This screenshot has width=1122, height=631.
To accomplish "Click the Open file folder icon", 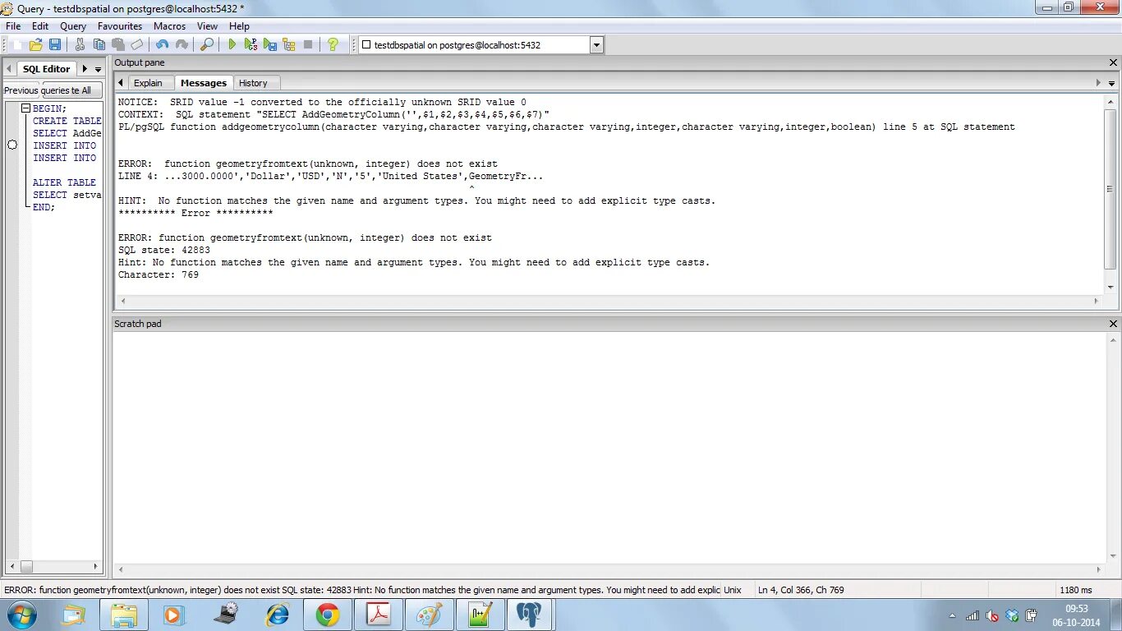I will 36,44.
